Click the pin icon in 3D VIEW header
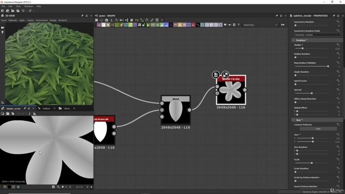The width and height of the screenshot is (345, 194). coord(82,16)
